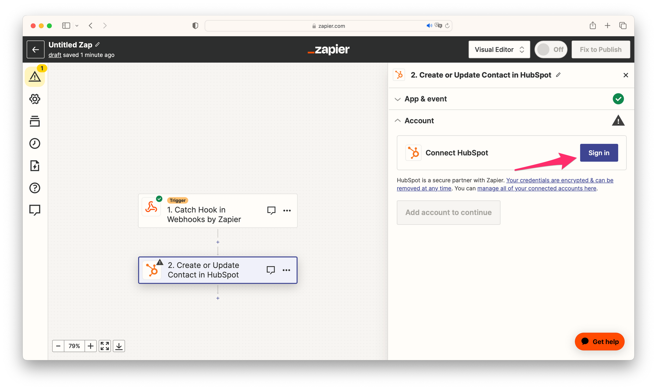The height and width of the screenshot is (390, 657).
Task: Mute tab audio speaker icon
Action: point(429,26)
